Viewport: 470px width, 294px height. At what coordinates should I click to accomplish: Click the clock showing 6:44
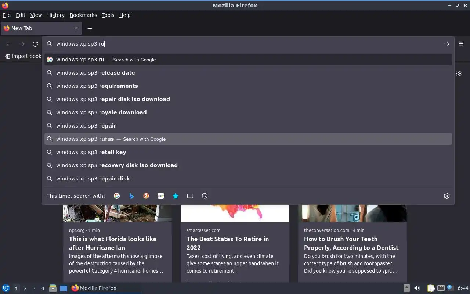tap(463, 288)
